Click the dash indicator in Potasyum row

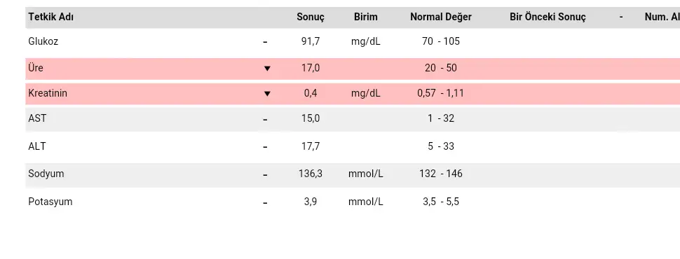click(266, 203)
